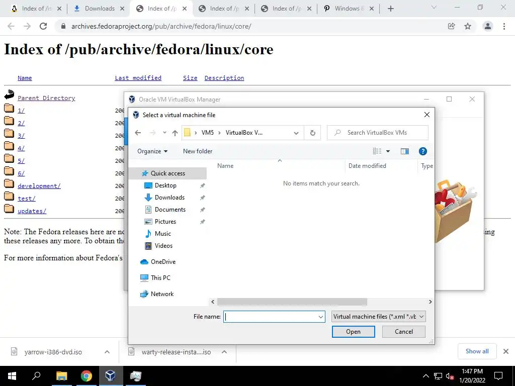The width and height of the screenshot is (515, 386).
Task: Open File Explorer from taskbar
Action: coord(61,376)
